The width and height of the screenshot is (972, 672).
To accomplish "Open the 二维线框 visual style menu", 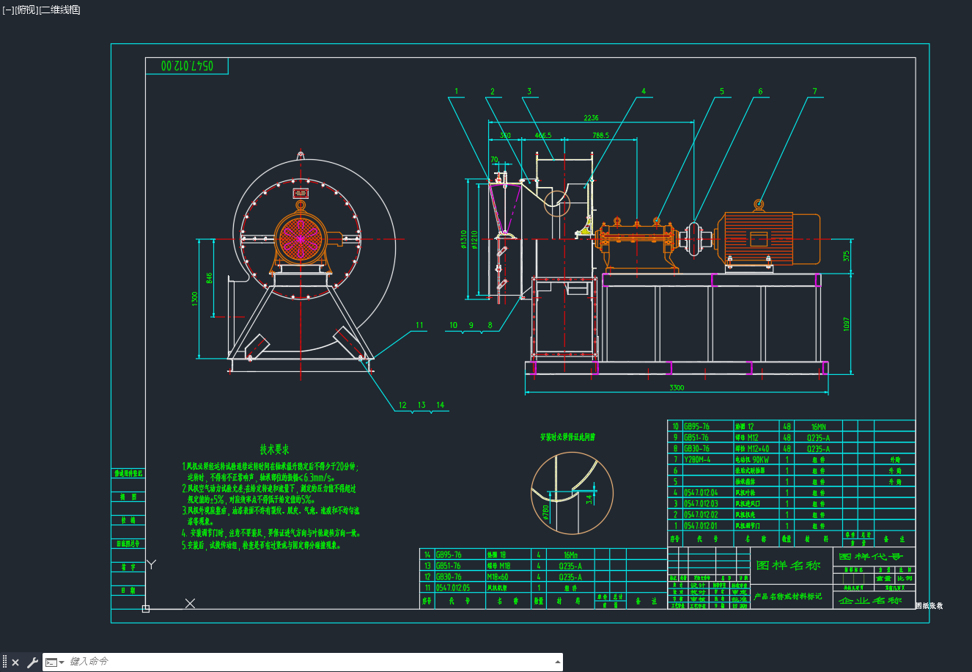I will click(x=59, y=10).
